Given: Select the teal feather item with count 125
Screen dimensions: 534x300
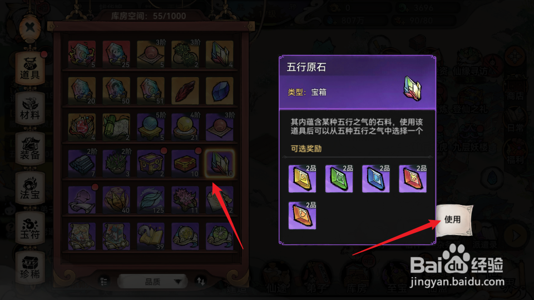Looking at the screenshot, I should (151, 200).
